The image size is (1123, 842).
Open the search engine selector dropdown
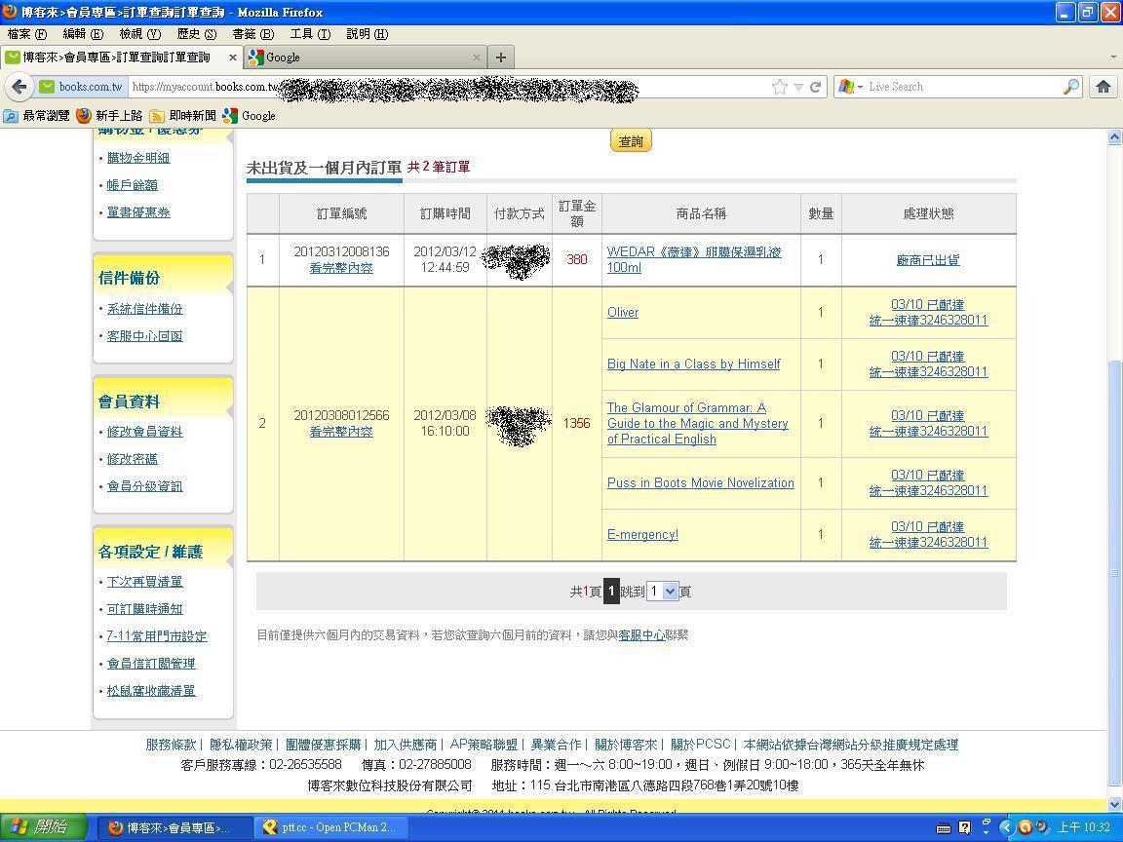(x=850, y=87)
